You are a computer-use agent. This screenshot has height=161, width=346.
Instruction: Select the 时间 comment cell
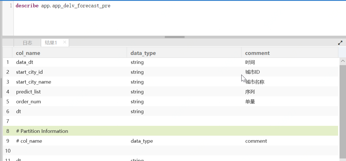click(250, 62)
